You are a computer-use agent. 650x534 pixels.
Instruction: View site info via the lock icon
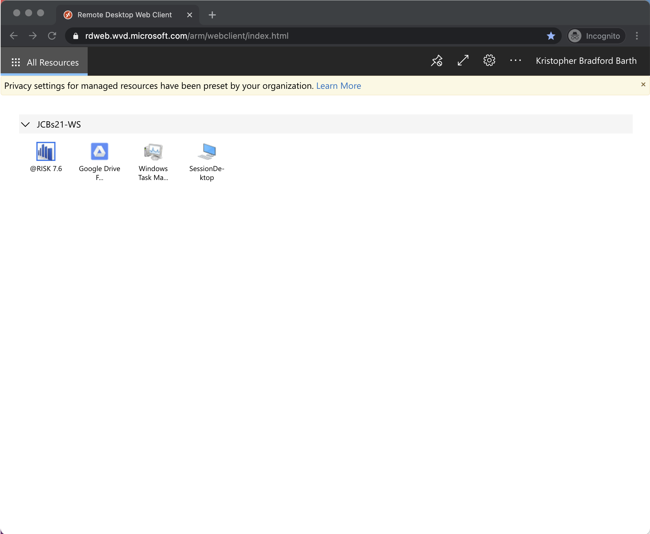point(75,36)
